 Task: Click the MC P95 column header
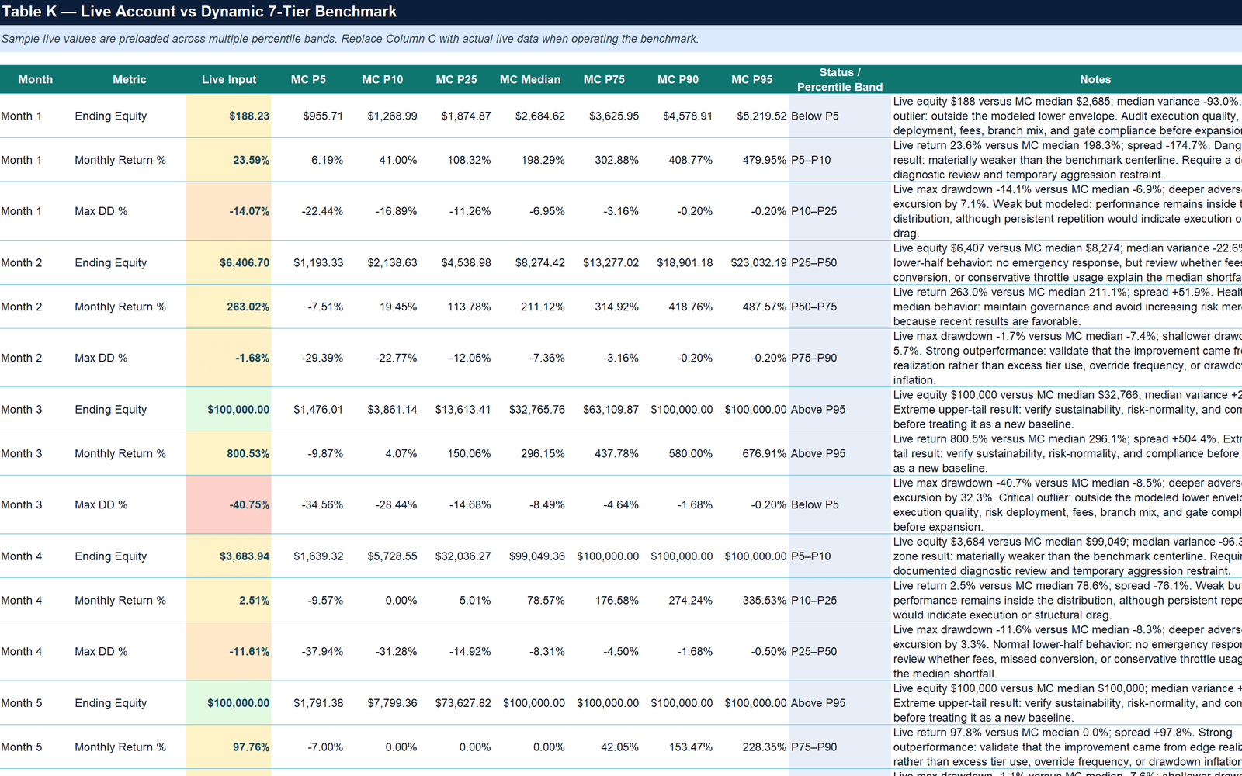[752, 79]
